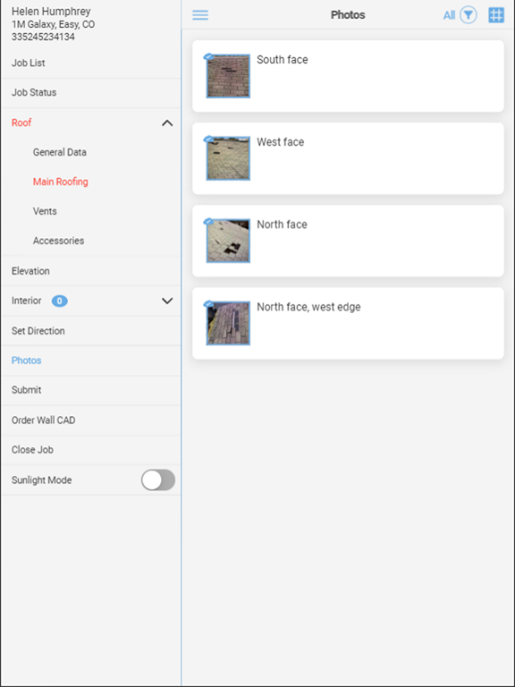Click West face uploaded checkmark badge
515x687 pixels.
pos(209,140)
